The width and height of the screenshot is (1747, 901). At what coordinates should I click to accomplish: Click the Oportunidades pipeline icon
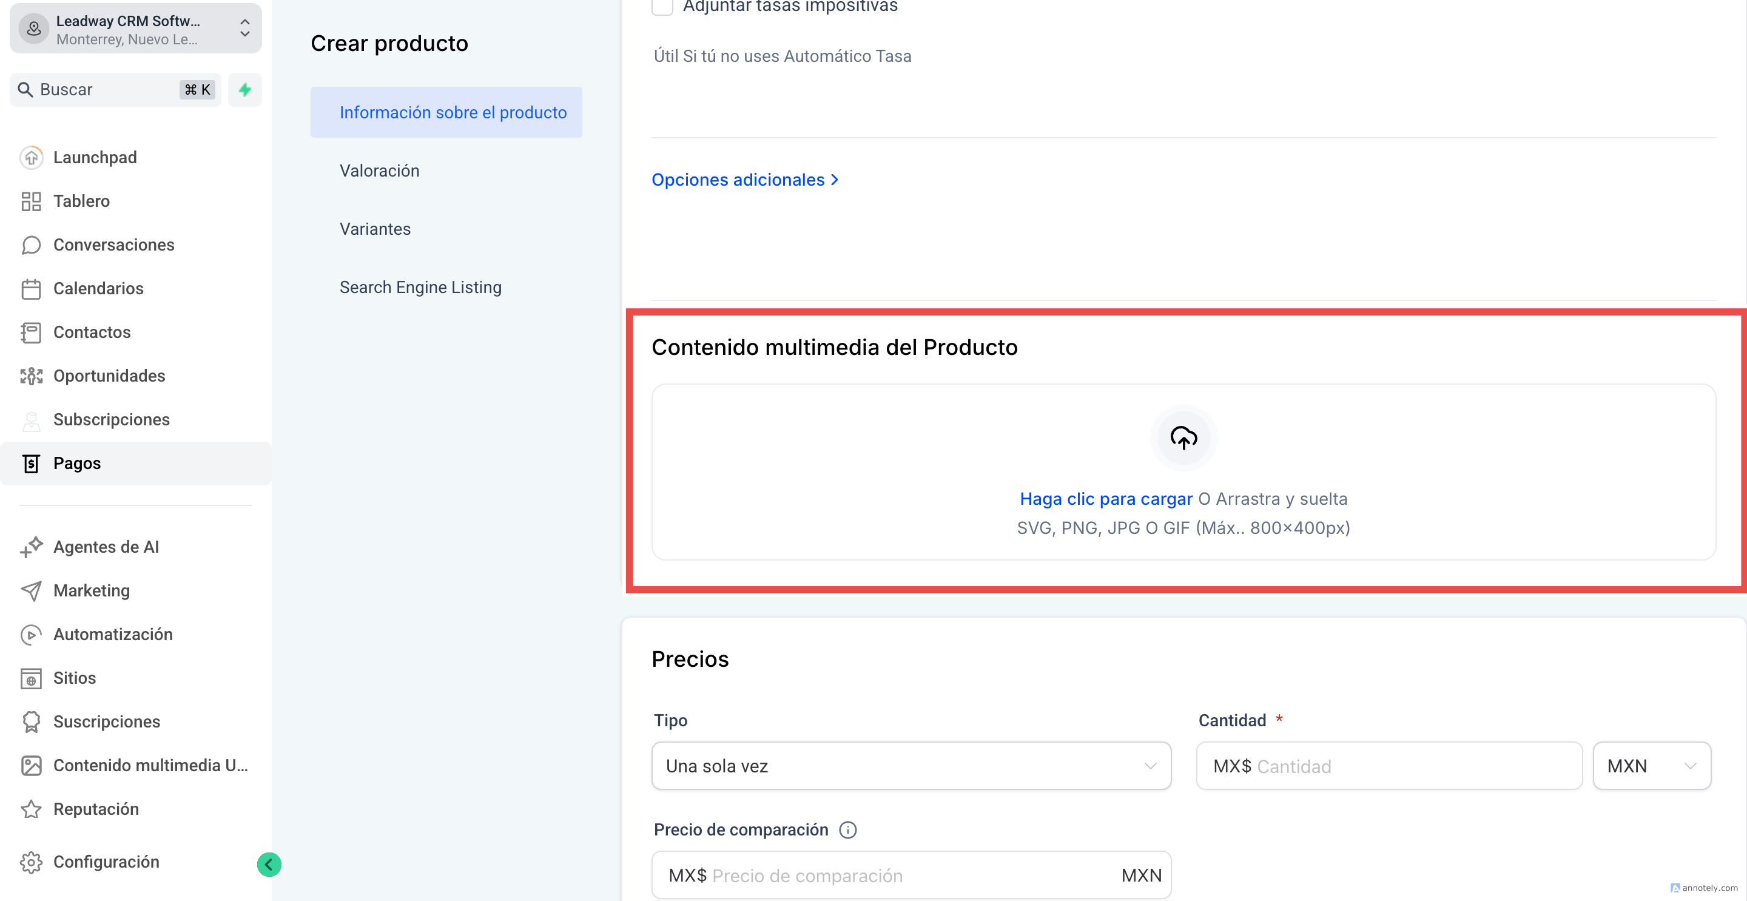click(x=31, y=376)
